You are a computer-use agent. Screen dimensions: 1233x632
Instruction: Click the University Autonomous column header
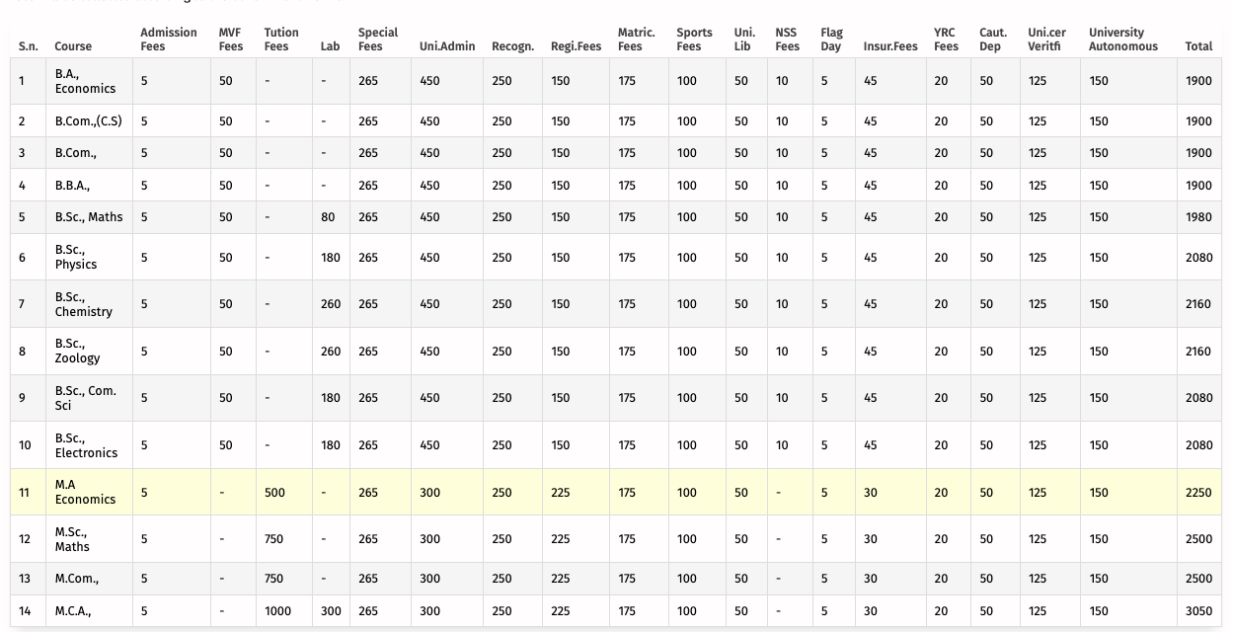click(x=1123, y=39)
